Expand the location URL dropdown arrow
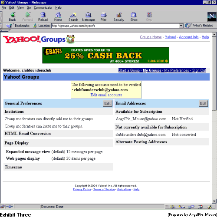This screenshot has height=217, width=217. click(x=181, y=26)
